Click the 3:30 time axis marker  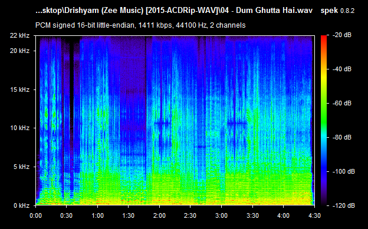(x=252, y=215)
